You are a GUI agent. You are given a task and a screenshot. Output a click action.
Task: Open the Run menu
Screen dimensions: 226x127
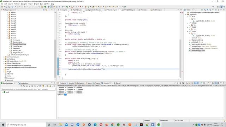click(42, 4)
